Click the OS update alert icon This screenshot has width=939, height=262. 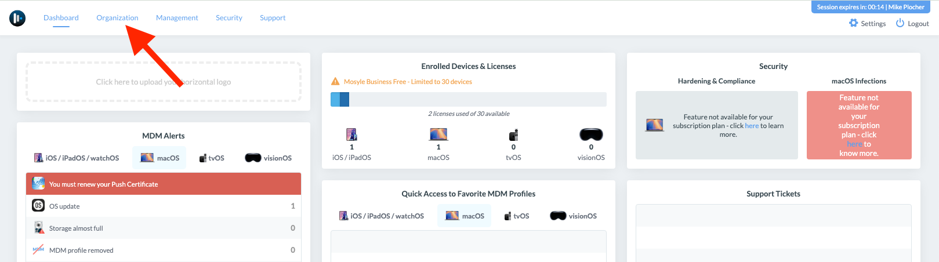pyautogui.click(x=38, y=206)
